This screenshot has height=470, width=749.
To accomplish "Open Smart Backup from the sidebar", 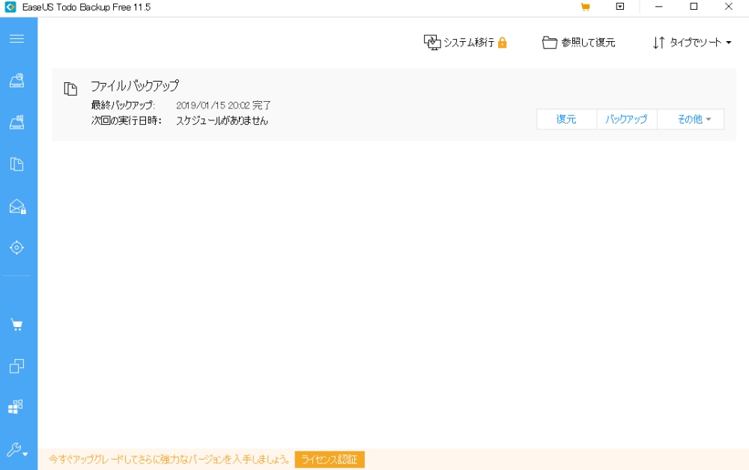I will [x=19, y=245].
